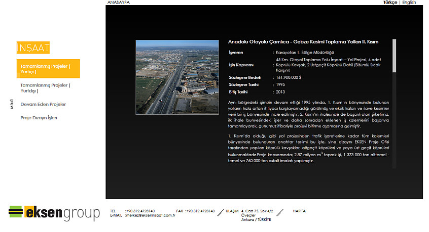Open Tamamlanmış Projeler (Yurtiçi) menu item

[48, 69]
